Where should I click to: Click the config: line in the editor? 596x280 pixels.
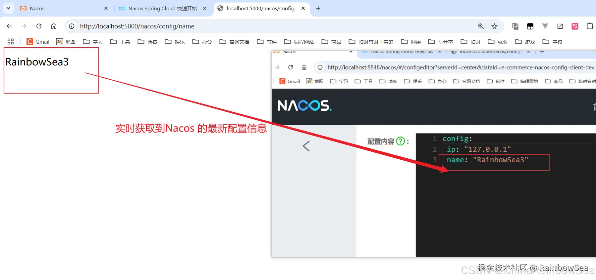457,139
